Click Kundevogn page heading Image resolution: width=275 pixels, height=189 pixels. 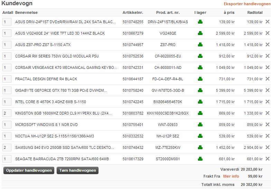[x=17, y=3]
